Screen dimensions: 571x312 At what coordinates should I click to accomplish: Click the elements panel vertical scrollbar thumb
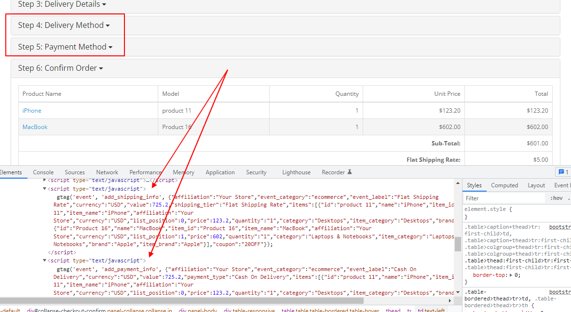458,244
